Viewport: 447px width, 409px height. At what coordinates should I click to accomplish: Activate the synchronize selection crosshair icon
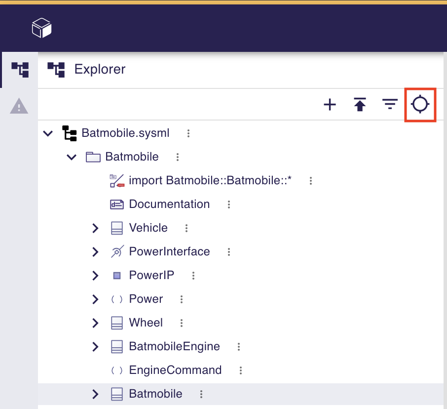click(420, 104)
